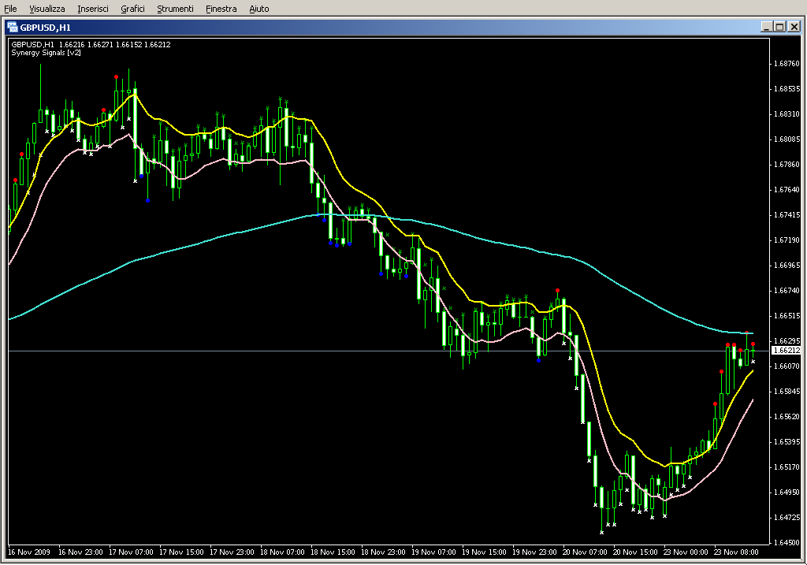Click the 18 Nov 15:00 time axis label
807x565 pixels.
333,552
